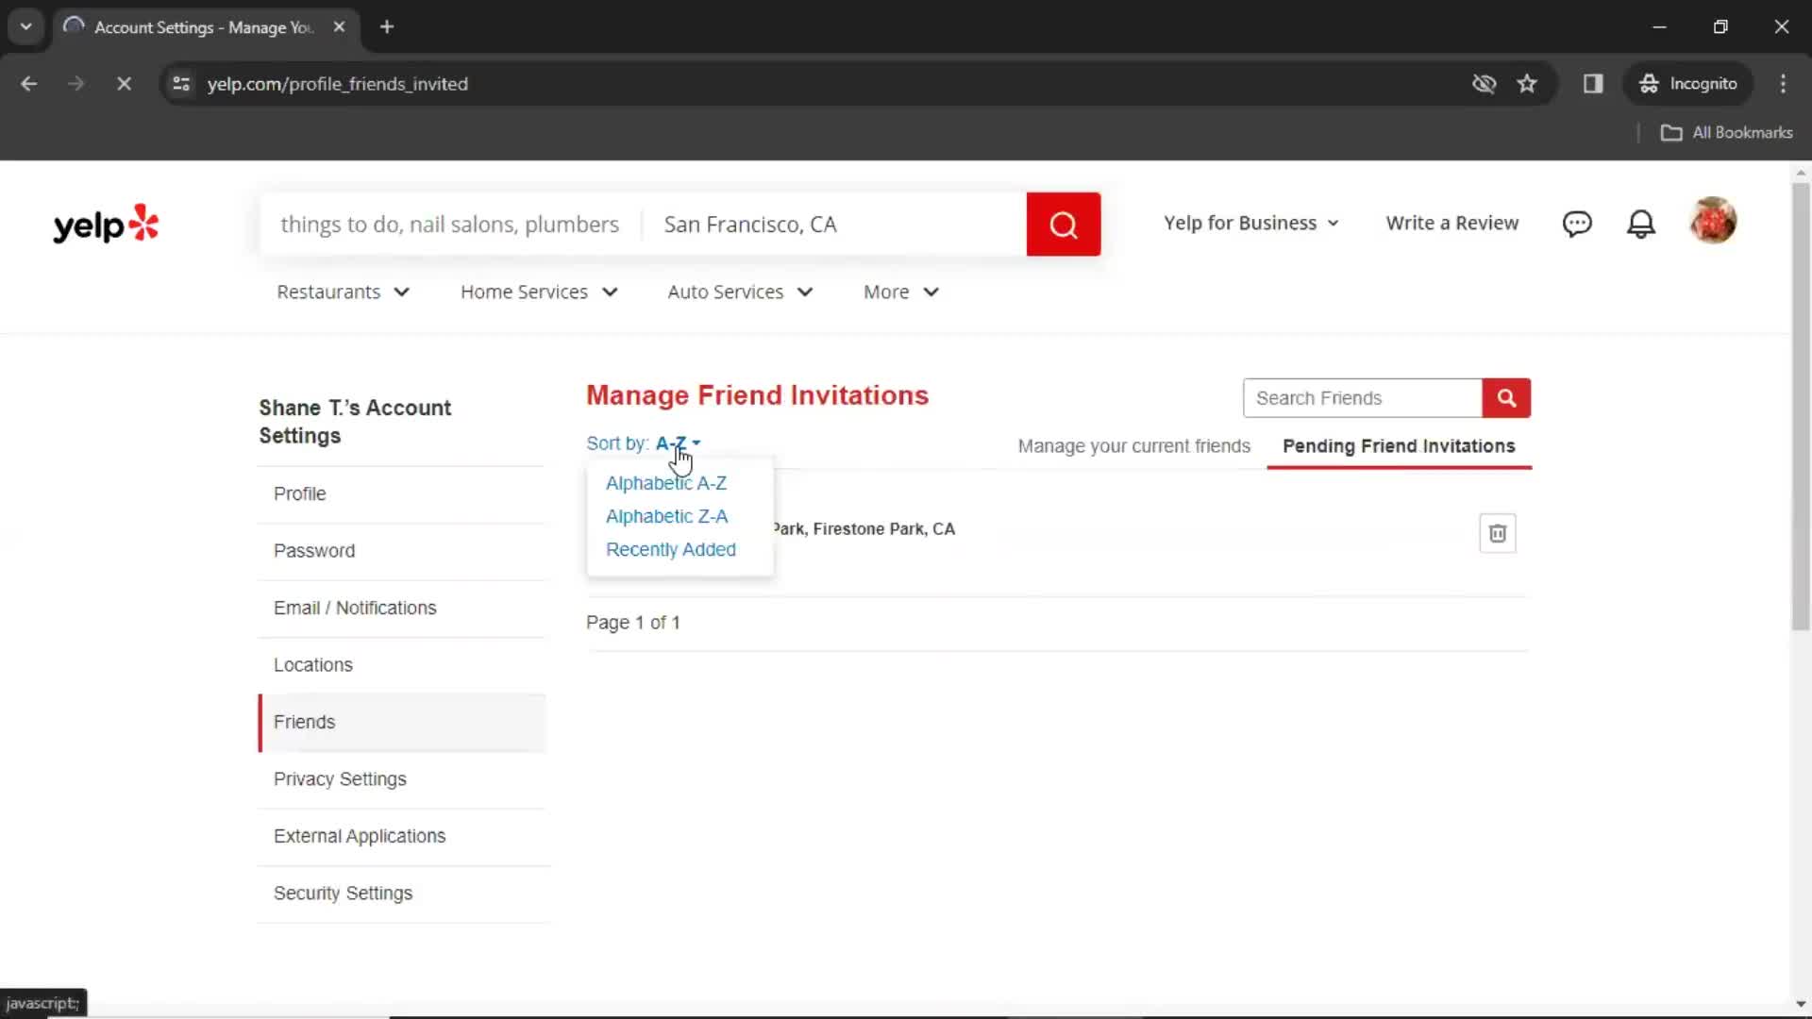Select Alphabetic A-Z sort option
Screen dimensions: 1812x1019
666,483
